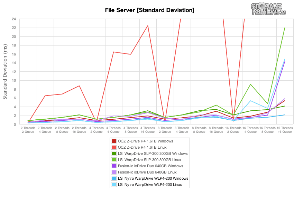Click x-axis label 4 Threads 4 Queue

point(113,130)
